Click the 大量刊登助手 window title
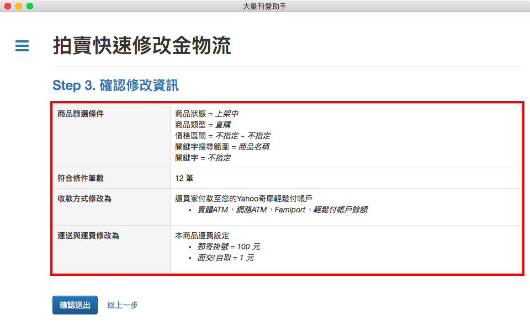 [264, 6]
